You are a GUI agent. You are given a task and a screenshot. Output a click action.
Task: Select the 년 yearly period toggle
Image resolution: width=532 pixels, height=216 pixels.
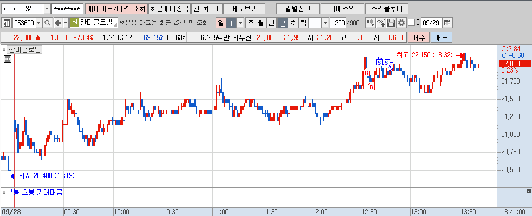click(x=271, y=23)
